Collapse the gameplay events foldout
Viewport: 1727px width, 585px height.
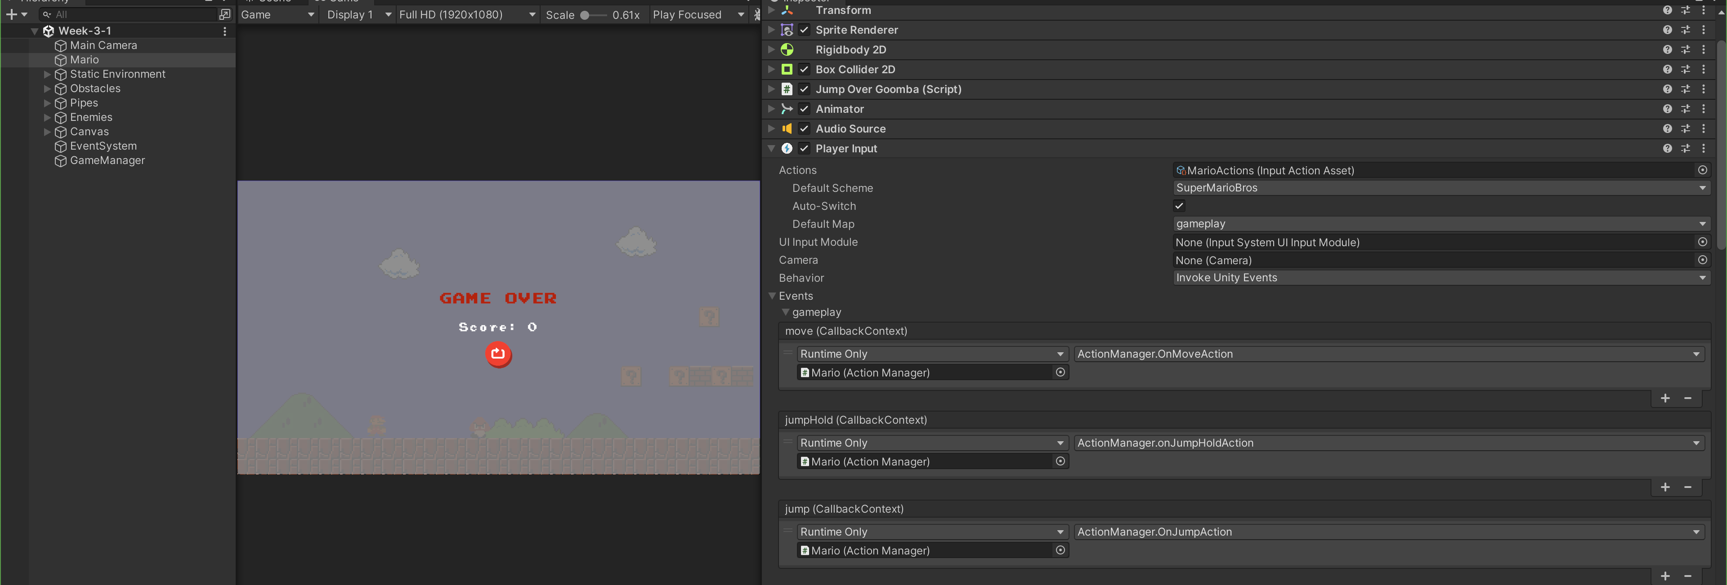[x=785, y=312]
